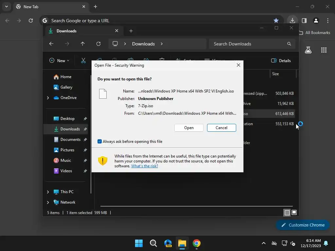Click Open in the Security Warning dialog
Viewport: 335px width, 251px height.
point(189,128)
